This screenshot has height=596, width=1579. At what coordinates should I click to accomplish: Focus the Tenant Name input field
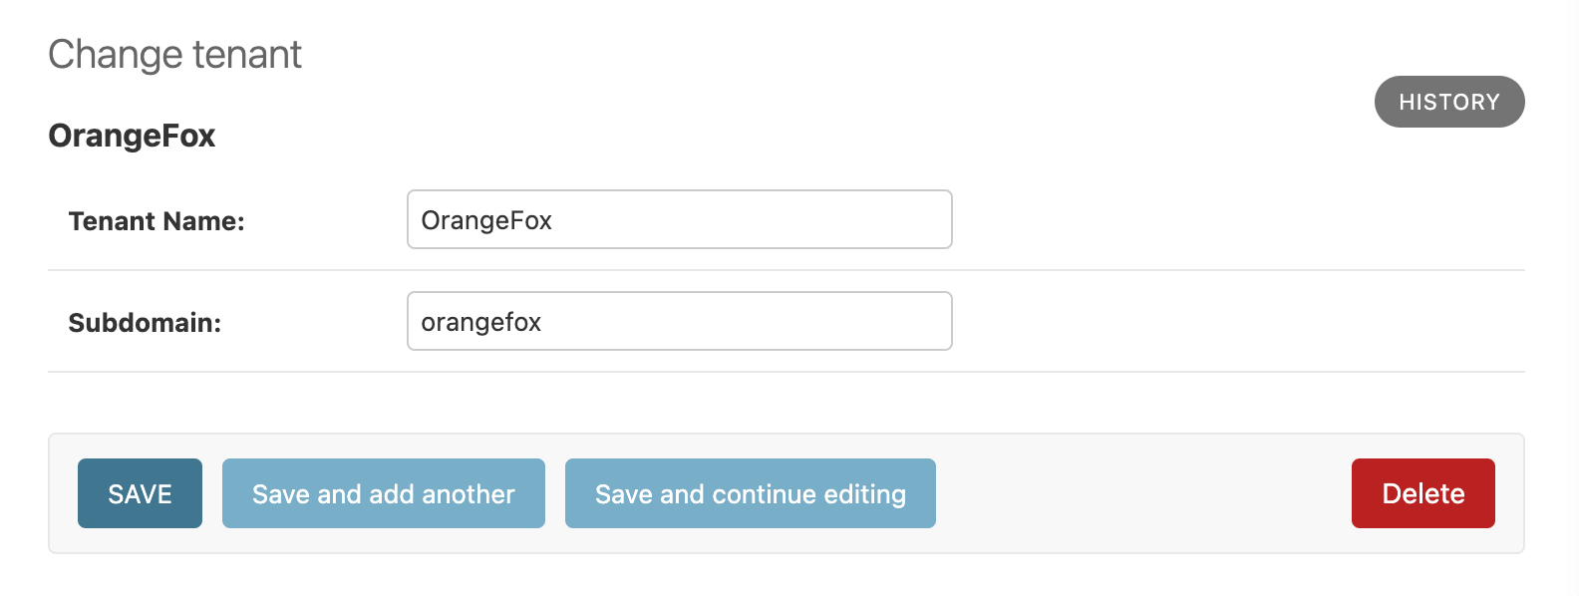(x=678, y=219)
